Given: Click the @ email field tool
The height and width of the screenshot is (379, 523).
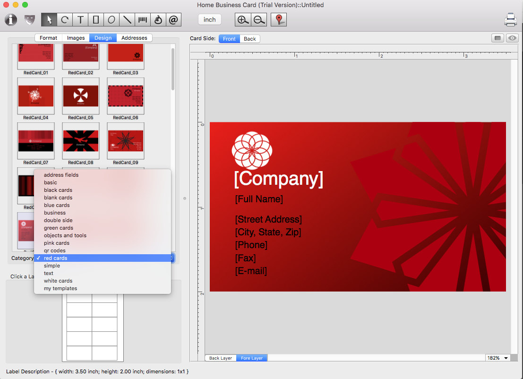Looking at the screenshot, I should pyautogui.click(x=173, y=20).
